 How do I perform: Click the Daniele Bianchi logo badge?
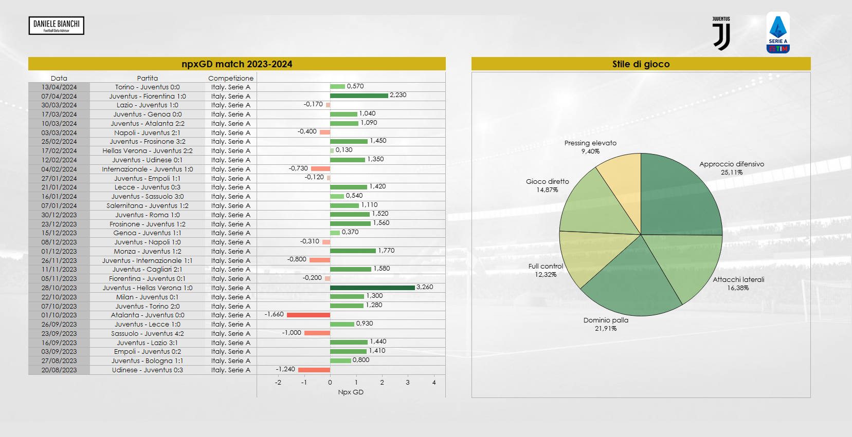[57, 26]
